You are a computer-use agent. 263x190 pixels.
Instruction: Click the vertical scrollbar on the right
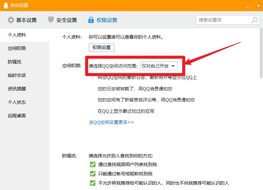coord(261,54)
